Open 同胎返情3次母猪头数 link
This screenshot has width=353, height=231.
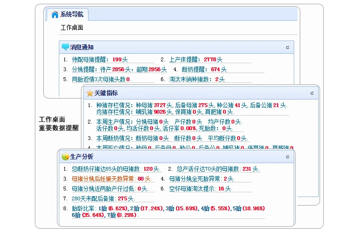[102, 79]
